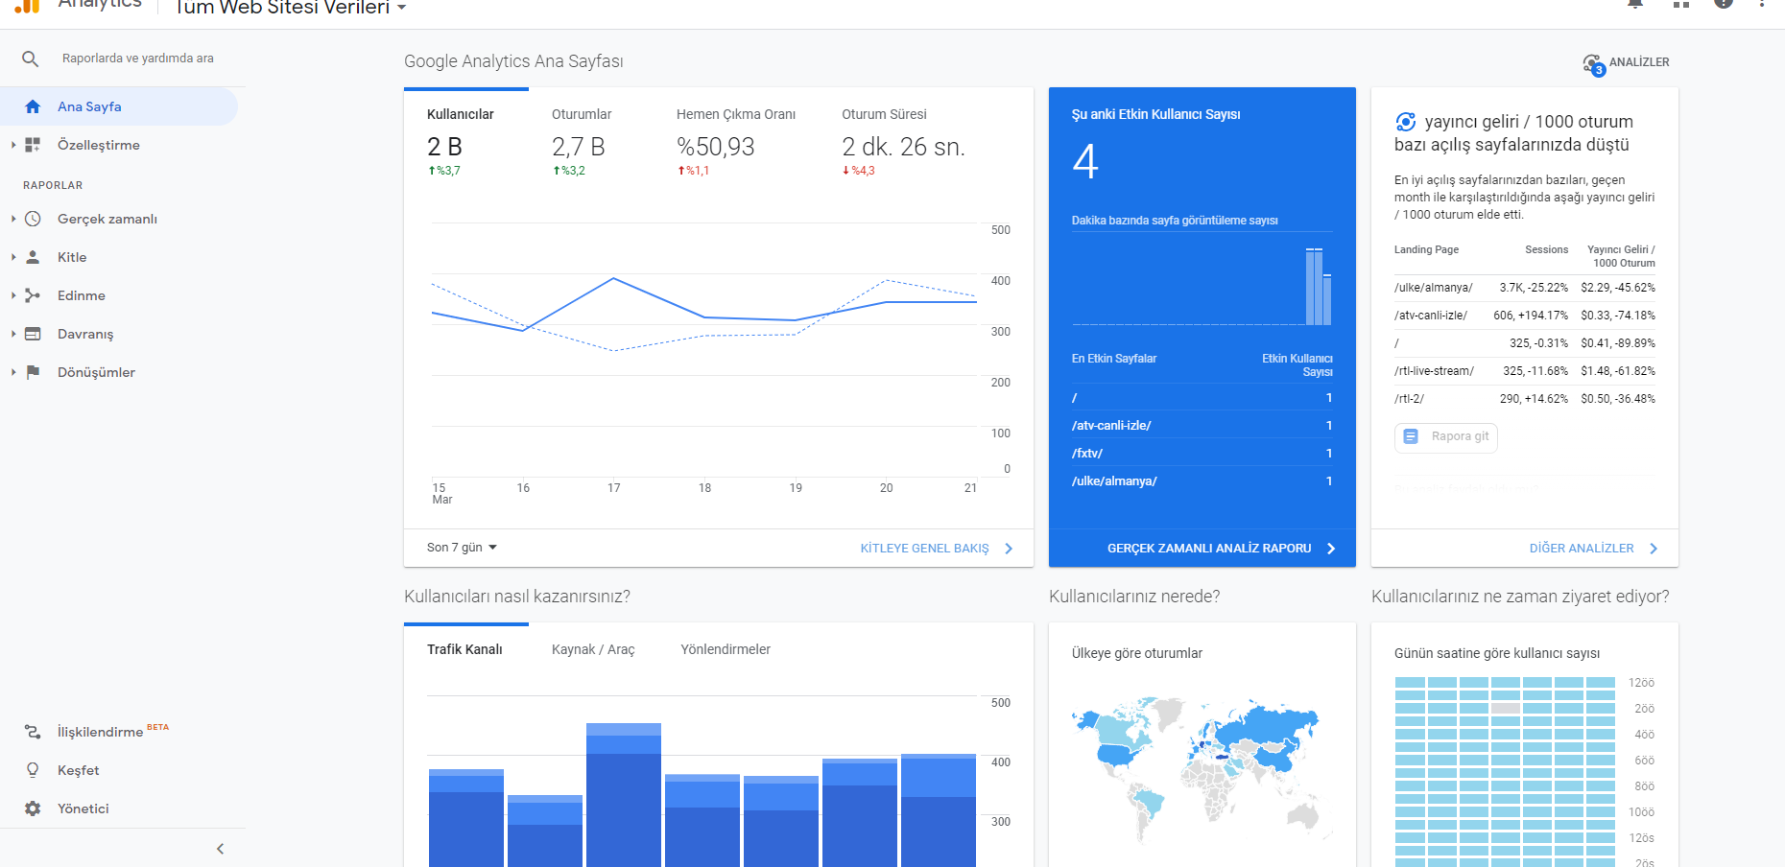Select the Davranış behavior icon
This screenshot has height=867, width=1785.
pyautogui.click(x=33, y=334)
